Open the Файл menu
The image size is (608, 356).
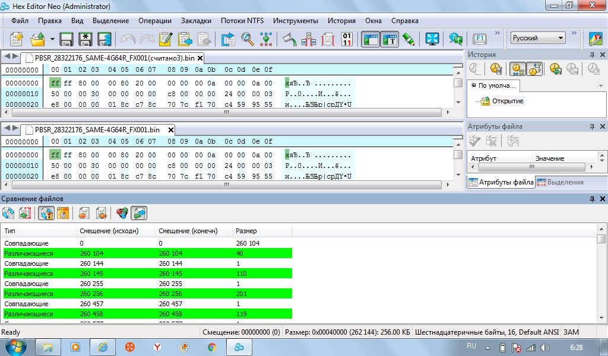(20, 21)
